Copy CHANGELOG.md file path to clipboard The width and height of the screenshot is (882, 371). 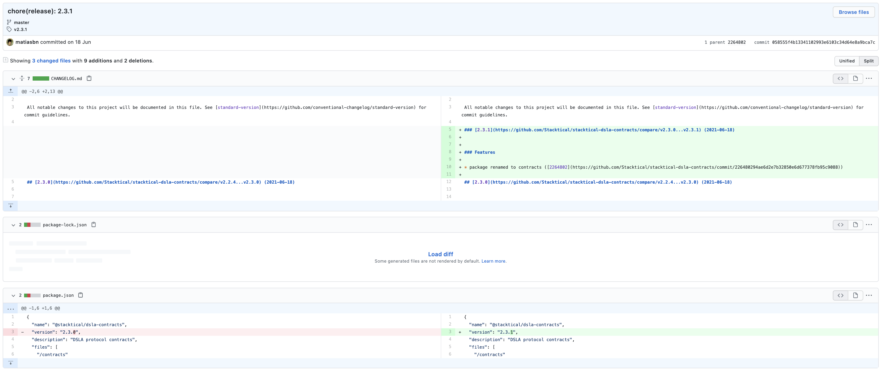[89, 78]
